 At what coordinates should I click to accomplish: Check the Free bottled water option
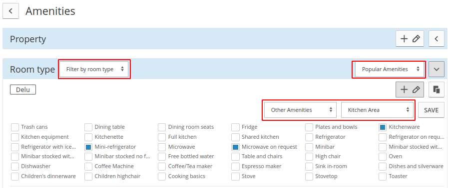coord(162,157)
